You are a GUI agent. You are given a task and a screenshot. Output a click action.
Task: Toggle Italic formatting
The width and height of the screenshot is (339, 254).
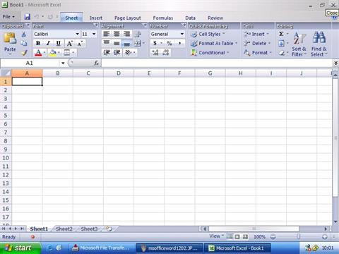(x=48, y=43)
